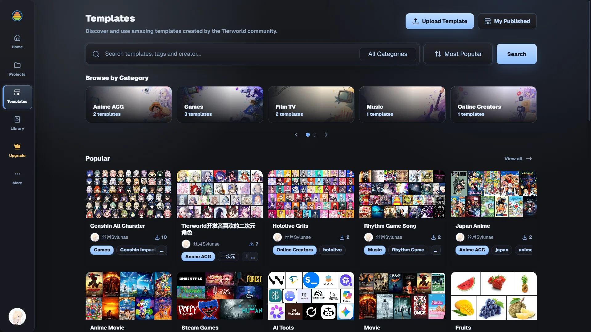Click the Games tag on Genshin card
Screen dimensions: 591x332
click(102, 250)
